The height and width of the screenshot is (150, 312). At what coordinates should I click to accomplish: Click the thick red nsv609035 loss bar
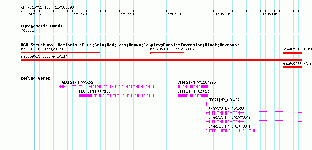point(161,60)
